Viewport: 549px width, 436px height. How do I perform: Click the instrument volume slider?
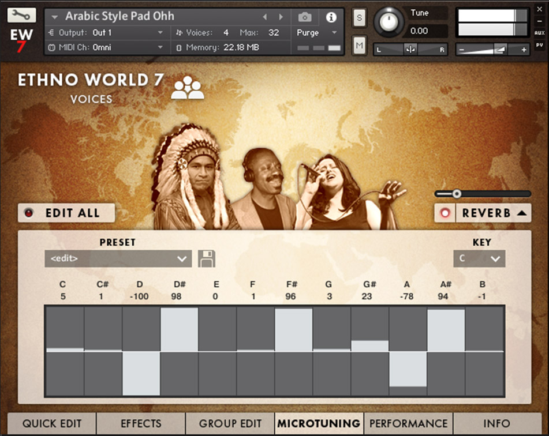(492, 50)
